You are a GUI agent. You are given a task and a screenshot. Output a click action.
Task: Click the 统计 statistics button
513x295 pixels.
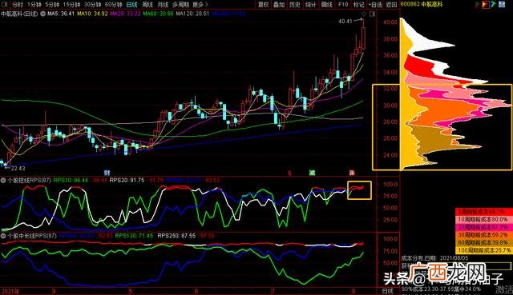310,5
